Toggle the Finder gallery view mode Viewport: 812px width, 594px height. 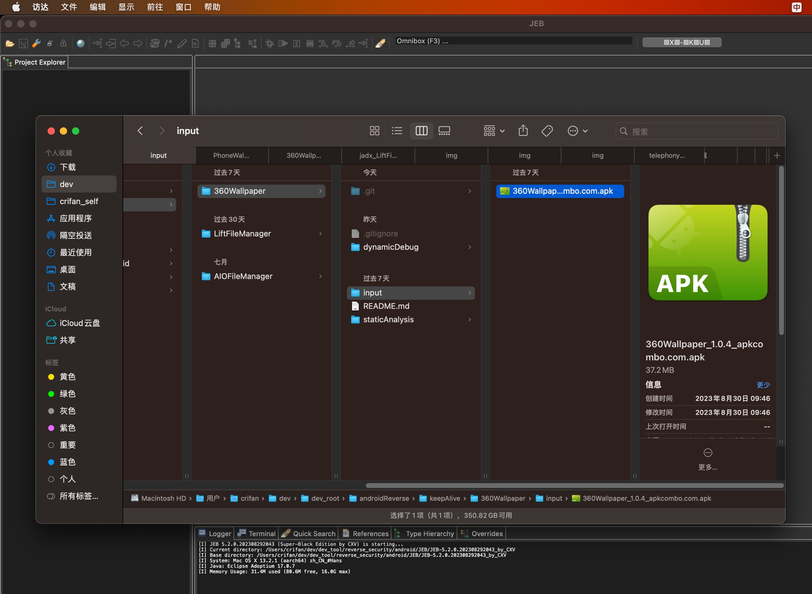click(x=444, y=130)
